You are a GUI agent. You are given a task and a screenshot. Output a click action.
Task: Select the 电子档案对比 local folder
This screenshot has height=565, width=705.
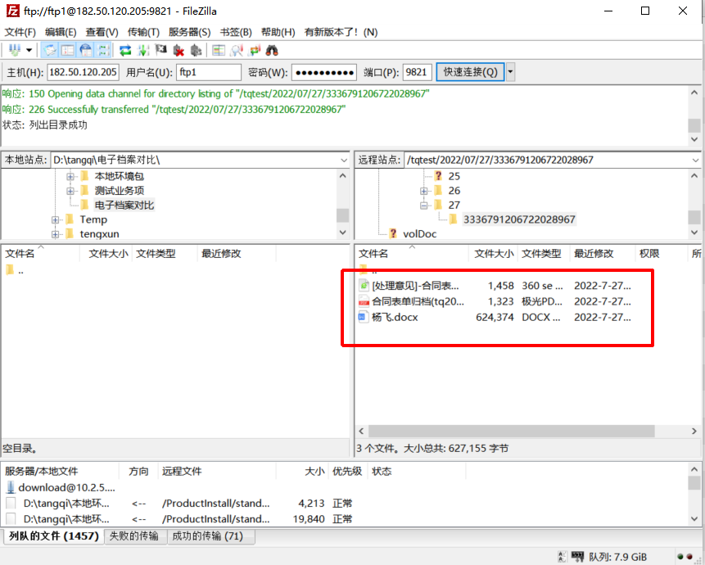coord(124,206)
